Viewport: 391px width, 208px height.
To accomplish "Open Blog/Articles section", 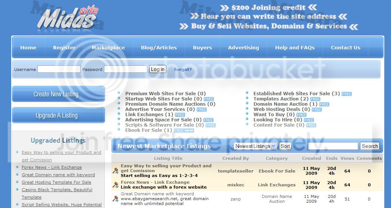I will pos(159,47).
